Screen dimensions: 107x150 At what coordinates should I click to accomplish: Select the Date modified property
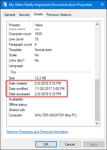click(18, 89)
